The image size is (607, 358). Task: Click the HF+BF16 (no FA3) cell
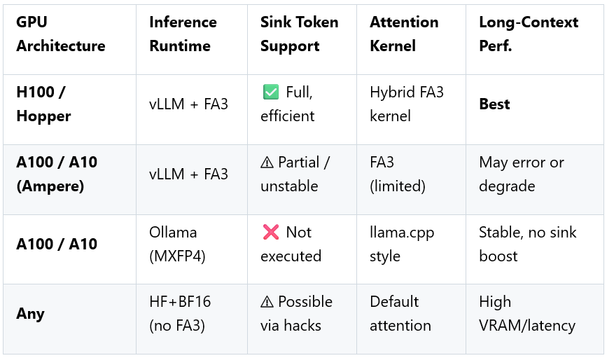click(180, 313)
